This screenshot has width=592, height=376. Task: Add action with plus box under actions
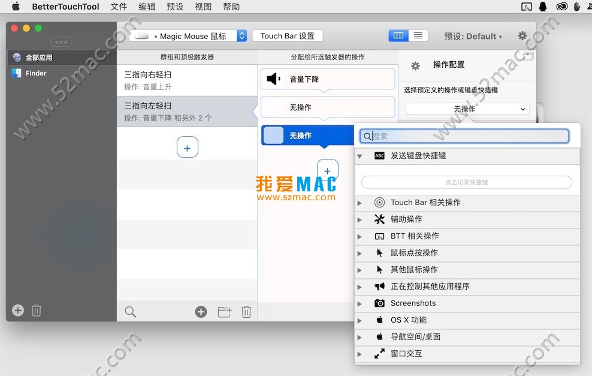(327, 170)
